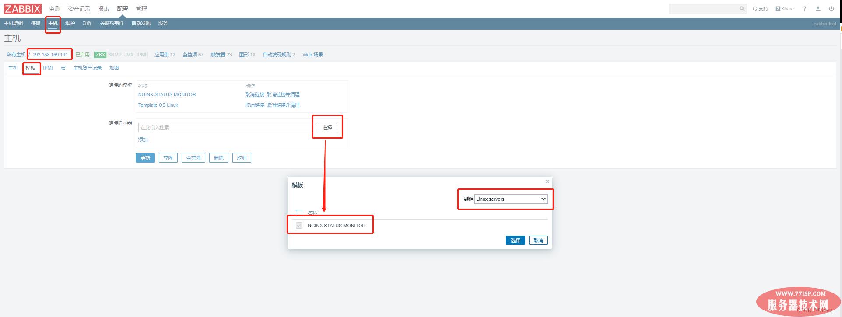Click the 克隆 button
The height and width of the screenshot is (317, 842).
click(168, 158)
